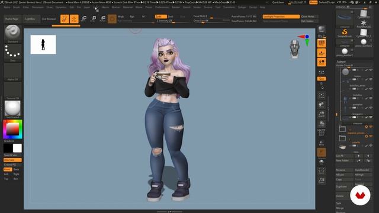Toggle Local symmetry icon

pos(321,62)
